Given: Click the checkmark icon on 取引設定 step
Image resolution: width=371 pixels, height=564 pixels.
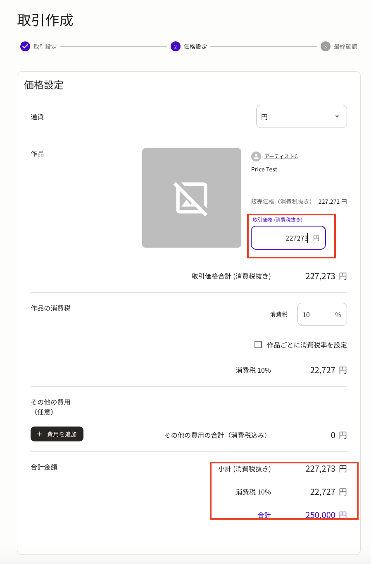Looking at the screenshot, I should point(25,46).
